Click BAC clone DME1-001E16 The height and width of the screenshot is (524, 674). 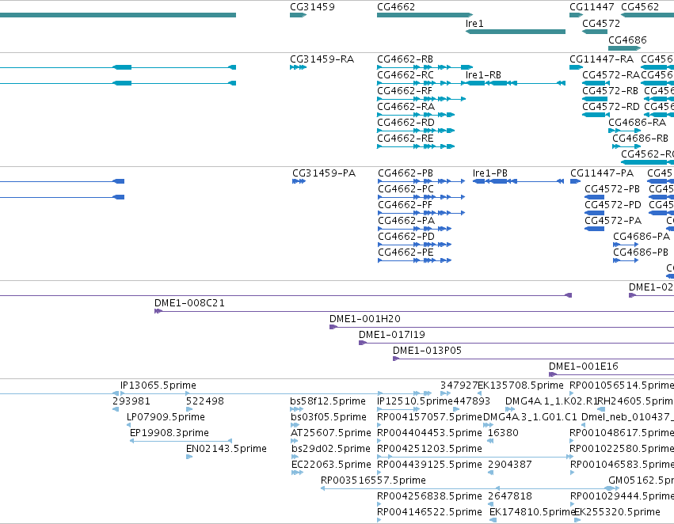coord(583,366)
